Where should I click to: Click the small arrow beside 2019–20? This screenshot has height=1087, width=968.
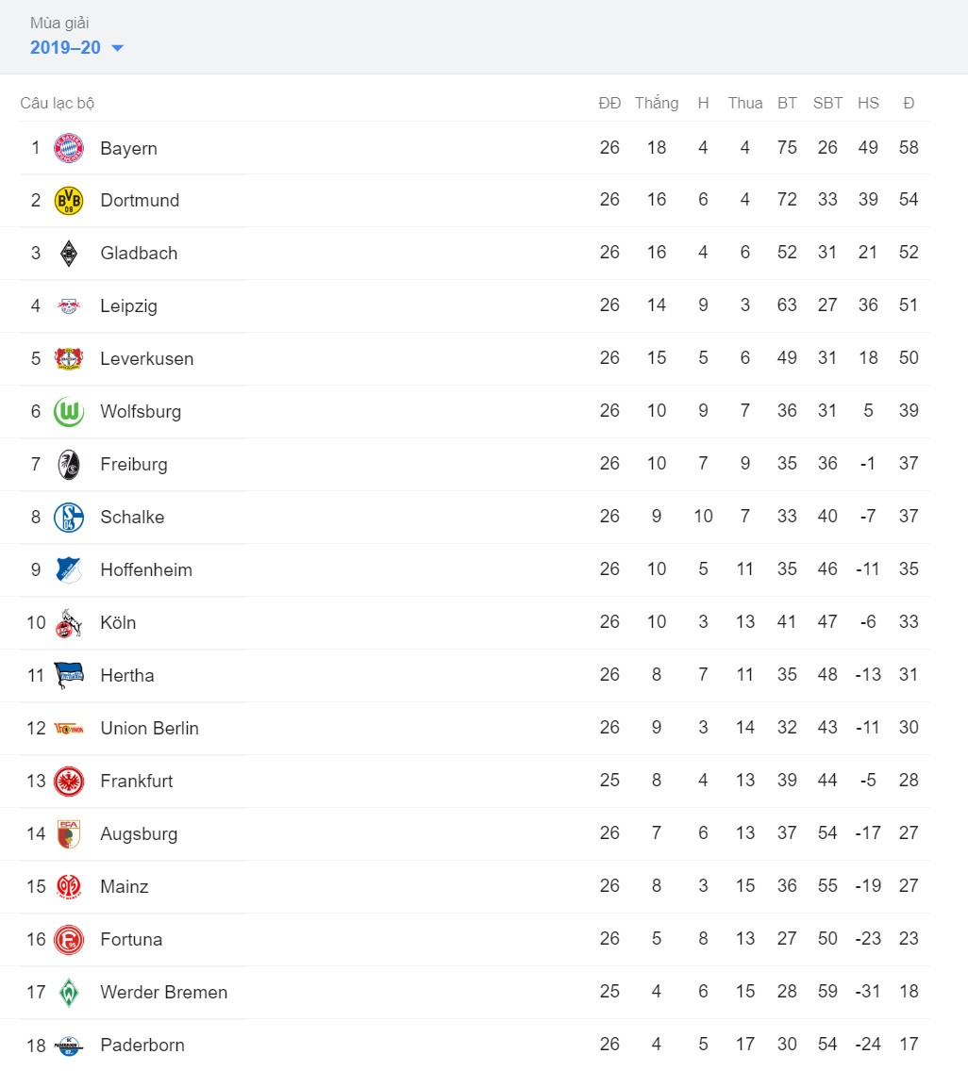[x=117, y=48]
